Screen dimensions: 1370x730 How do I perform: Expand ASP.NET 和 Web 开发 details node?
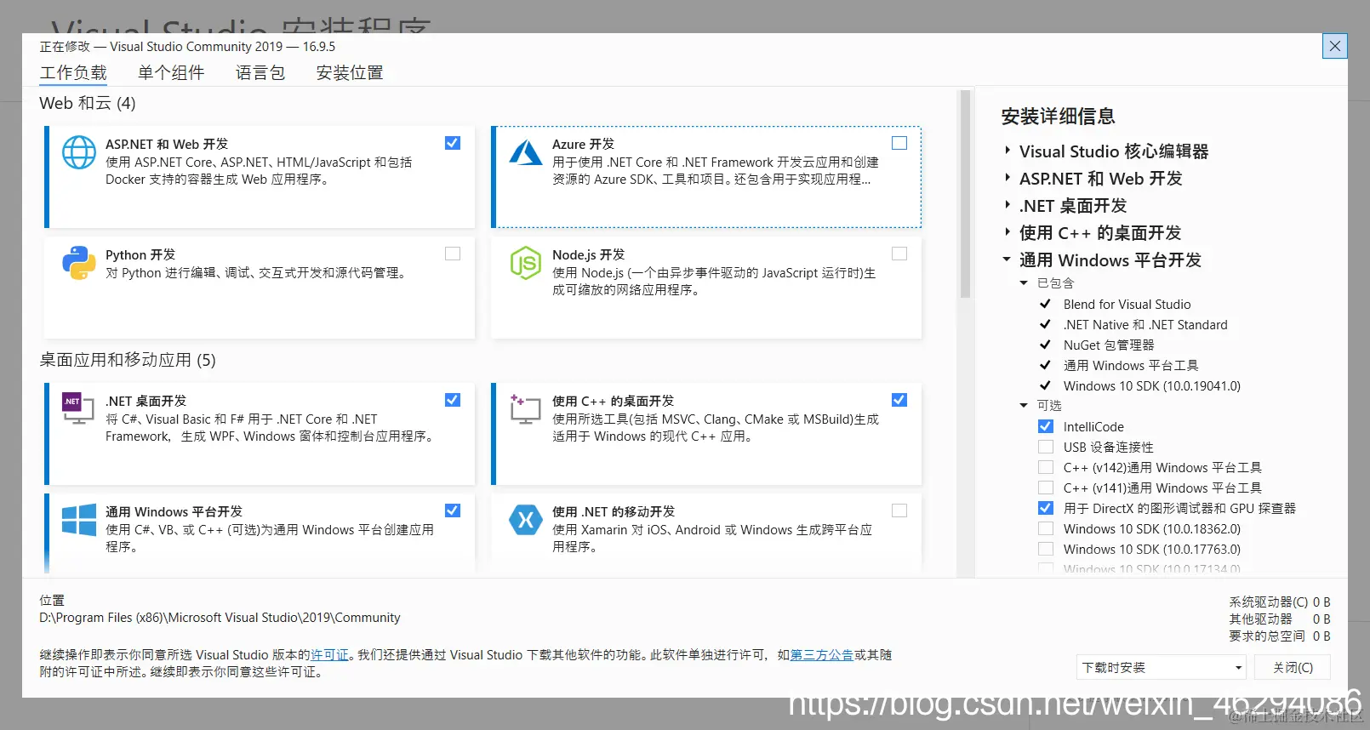point(1008,178)
